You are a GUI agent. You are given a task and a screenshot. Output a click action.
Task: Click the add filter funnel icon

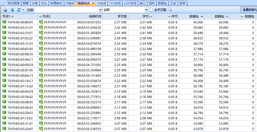pyautogui.click(x=12, y=10)
